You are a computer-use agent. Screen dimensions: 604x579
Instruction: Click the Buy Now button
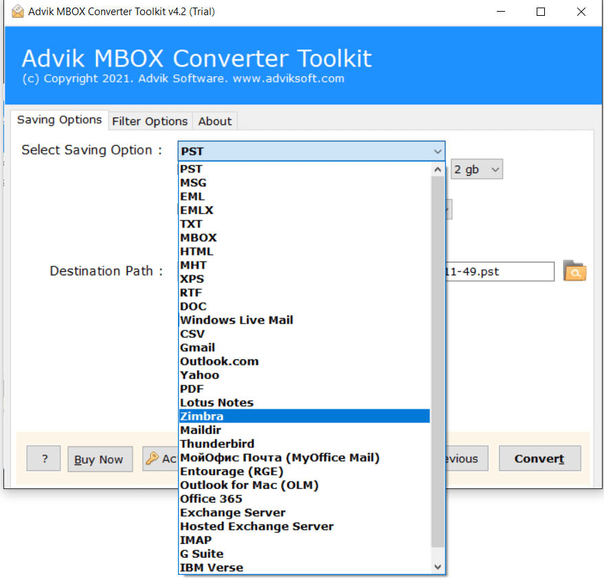click(100, 459)
